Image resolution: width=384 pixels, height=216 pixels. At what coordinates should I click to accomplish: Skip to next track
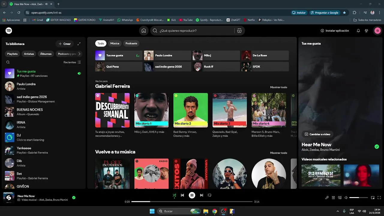pyautogui.click(x=202, y=195)
